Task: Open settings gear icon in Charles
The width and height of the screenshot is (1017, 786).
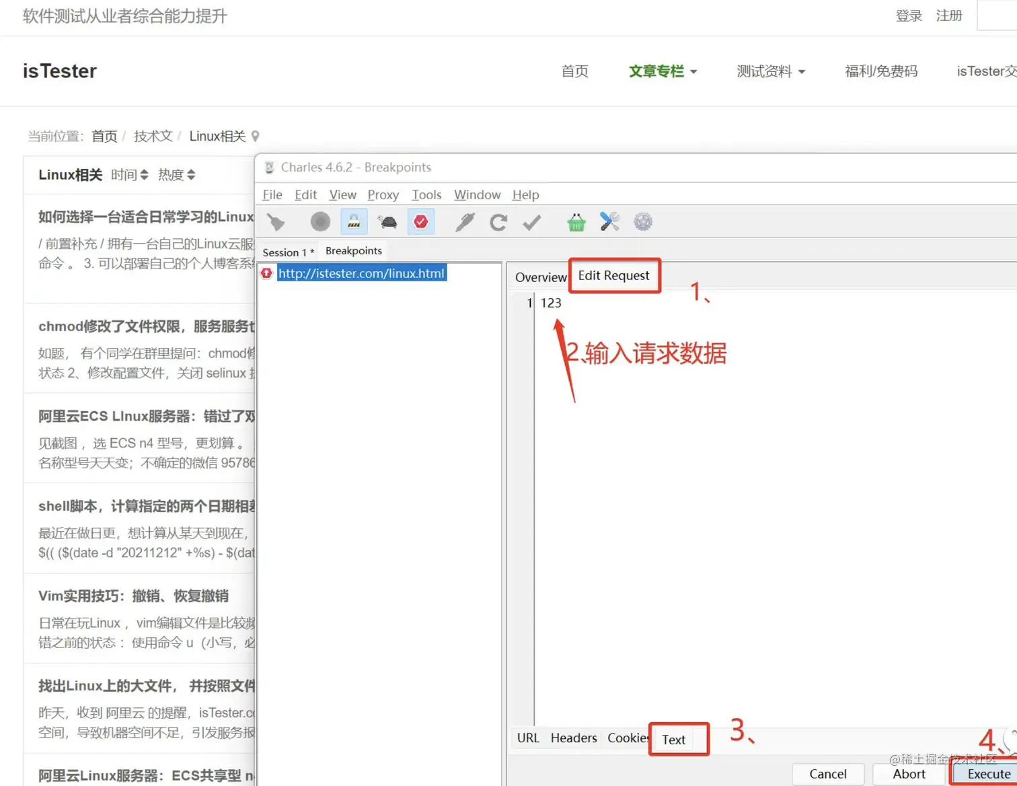Action: pos(643,221)
